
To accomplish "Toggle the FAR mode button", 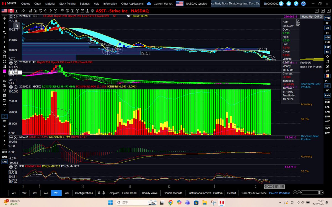I will click(4, 162).
